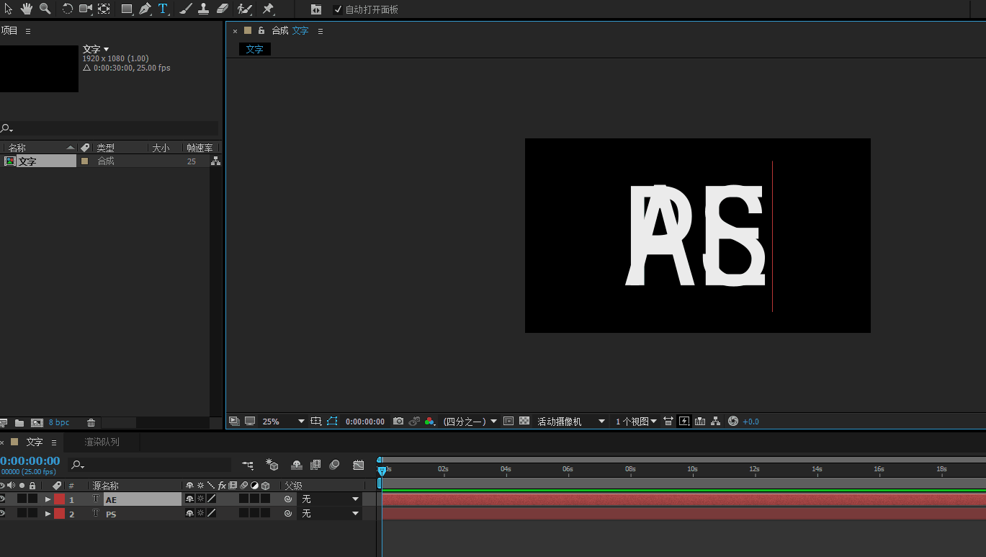Open the 25% magnification dropdown
Viewport: 986px width, 557px height.
283,422
